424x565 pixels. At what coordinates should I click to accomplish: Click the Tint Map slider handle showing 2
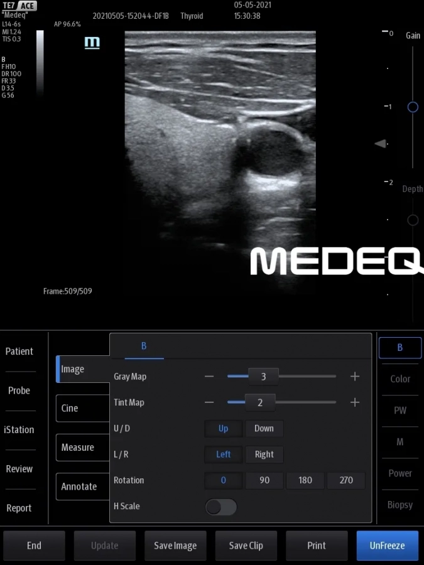[260, 402]
